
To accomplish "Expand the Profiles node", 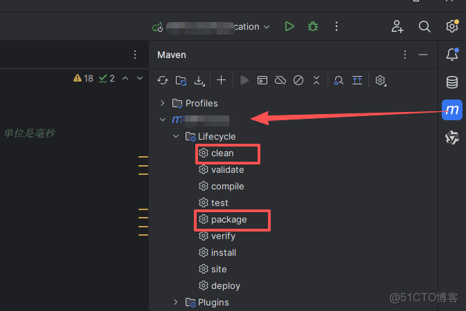I will [x=162, y=103].
